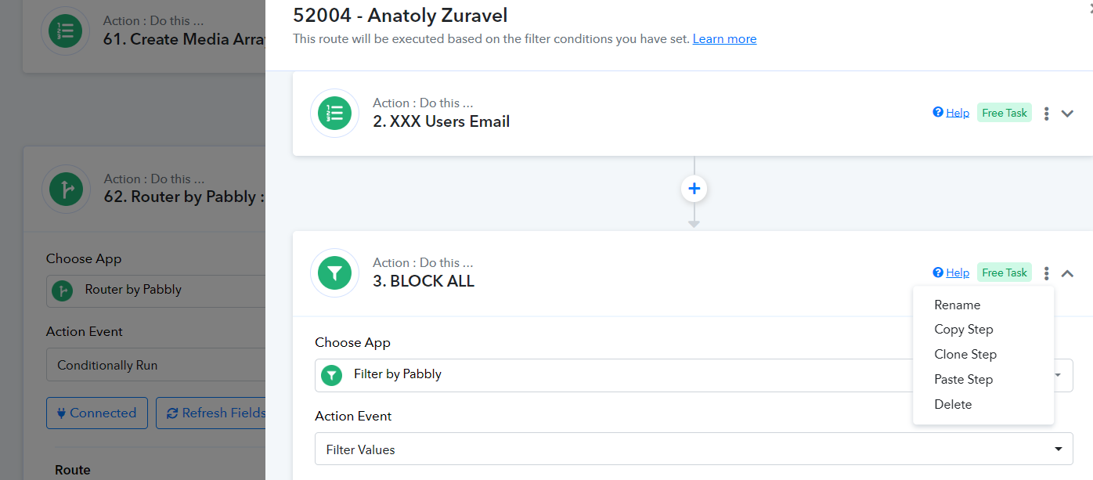
Task: Click the help question icon for XXX Users Email
Action: tap(938, 113)
